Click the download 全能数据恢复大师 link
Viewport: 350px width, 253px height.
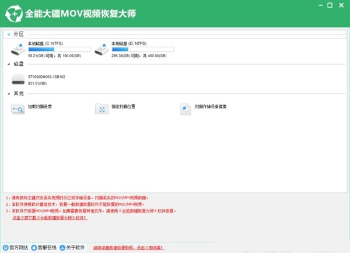(x=50, y=218)
